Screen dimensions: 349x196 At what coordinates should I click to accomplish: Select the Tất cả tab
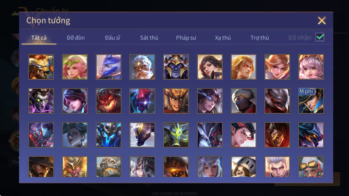pos(39,38)
